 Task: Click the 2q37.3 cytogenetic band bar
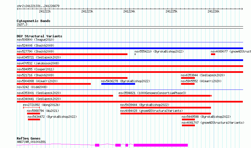[x=130, y=27]
